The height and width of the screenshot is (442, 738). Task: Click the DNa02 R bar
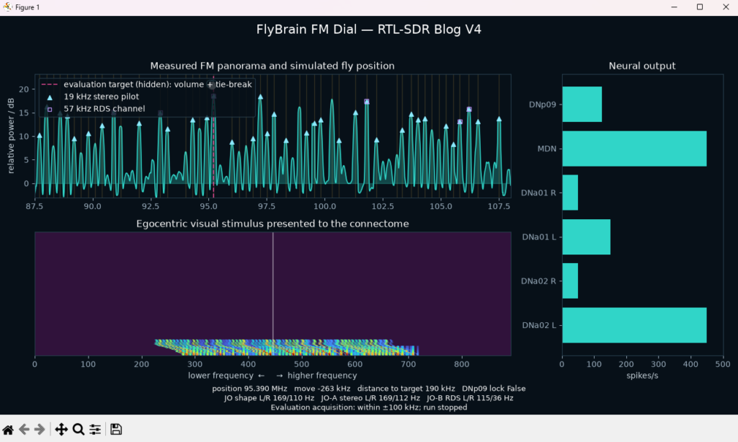click(x=570, y=281)
